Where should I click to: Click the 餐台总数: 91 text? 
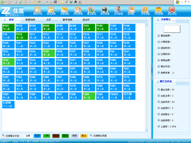(167, 90)
